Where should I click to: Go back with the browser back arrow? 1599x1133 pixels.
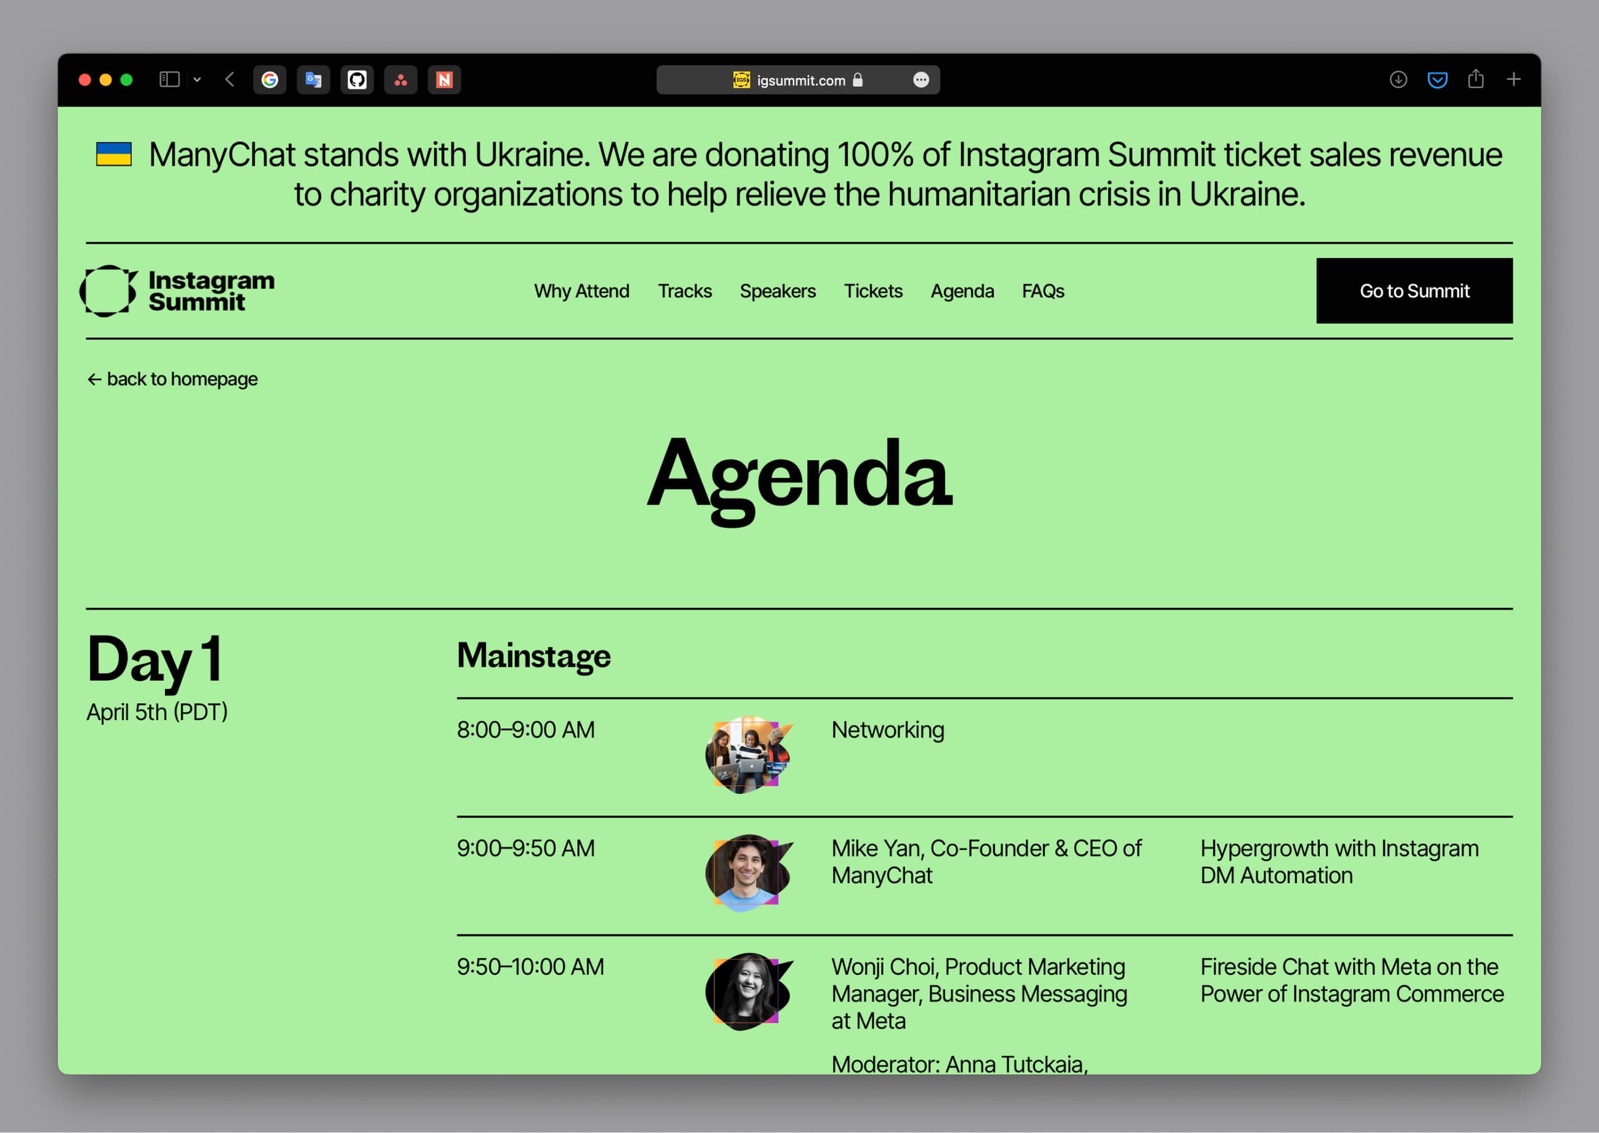(x=230, y=79)
